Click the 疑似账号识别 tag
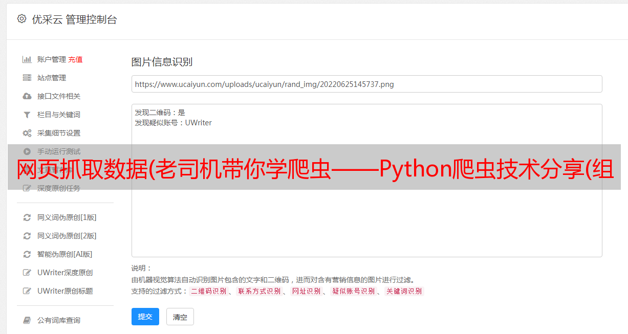628x334 pixels. [353, 291]
